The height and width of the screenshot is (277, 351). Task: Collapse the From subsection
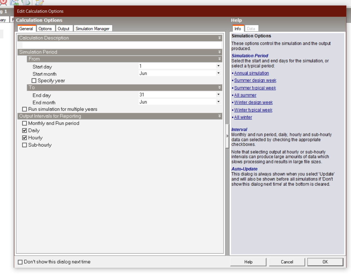pos(220,59)
